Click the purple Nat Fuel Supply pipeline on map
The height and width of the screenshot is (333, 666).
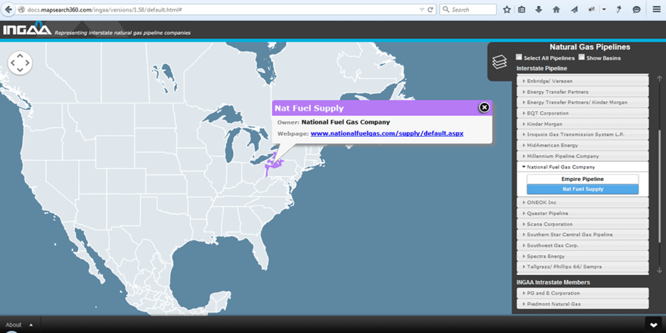(274, 164)
